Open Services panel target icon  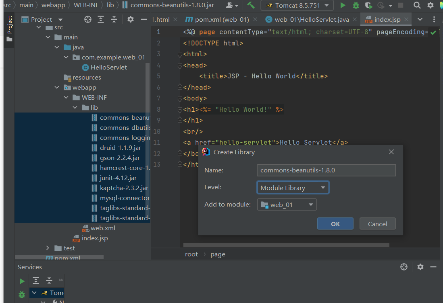point(404,267)
